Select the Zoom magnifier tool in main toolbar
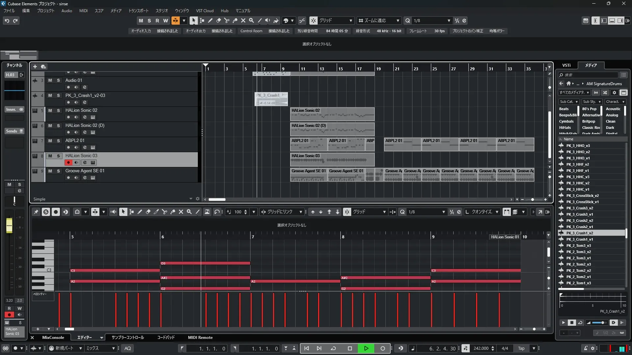Viewport: 632px width, 355px height. (x=251, y=21)
